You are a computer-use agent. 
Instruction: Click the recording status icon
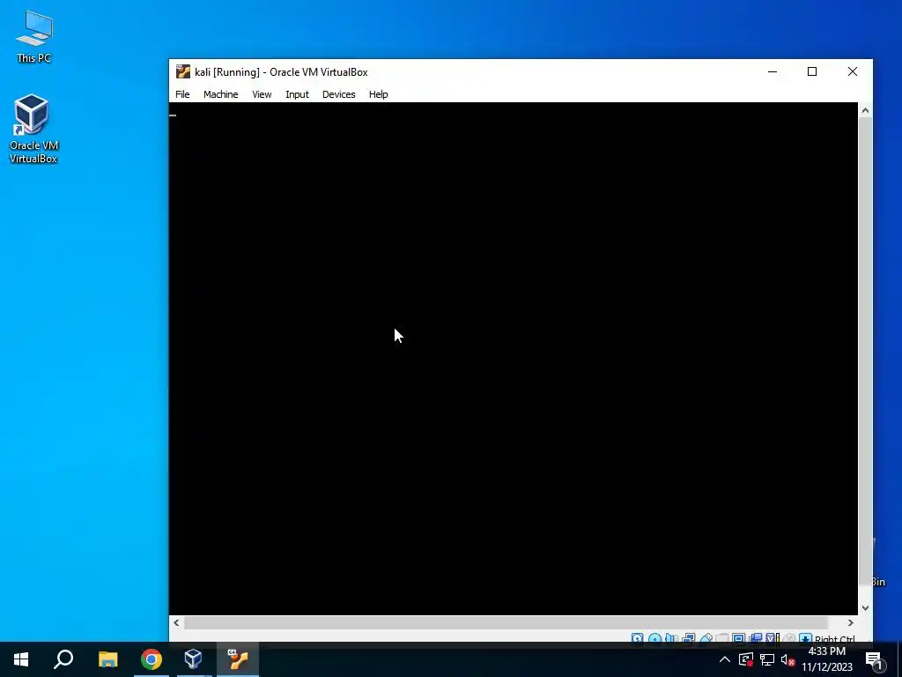click(756, 638)
